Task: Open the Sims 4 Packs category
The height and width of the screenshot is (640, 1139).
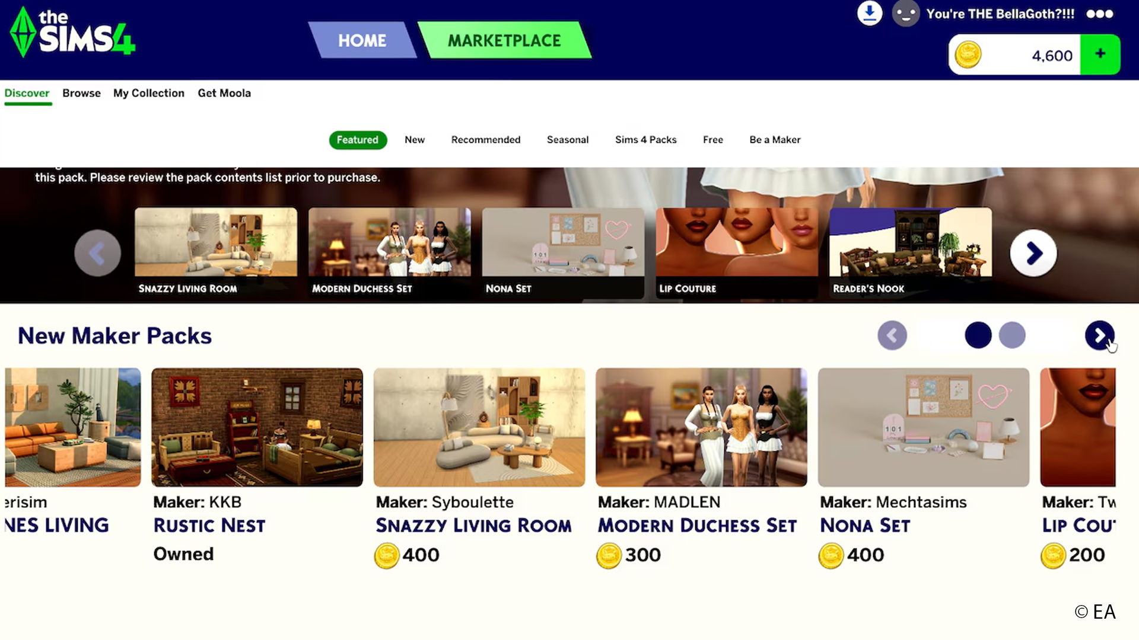Action: point(645,140)
